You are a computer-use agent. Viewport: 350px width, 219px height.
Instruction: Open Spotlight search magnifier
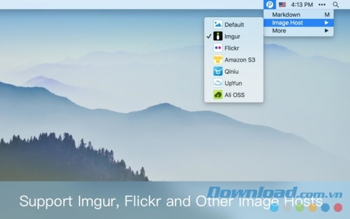point(335,5)
